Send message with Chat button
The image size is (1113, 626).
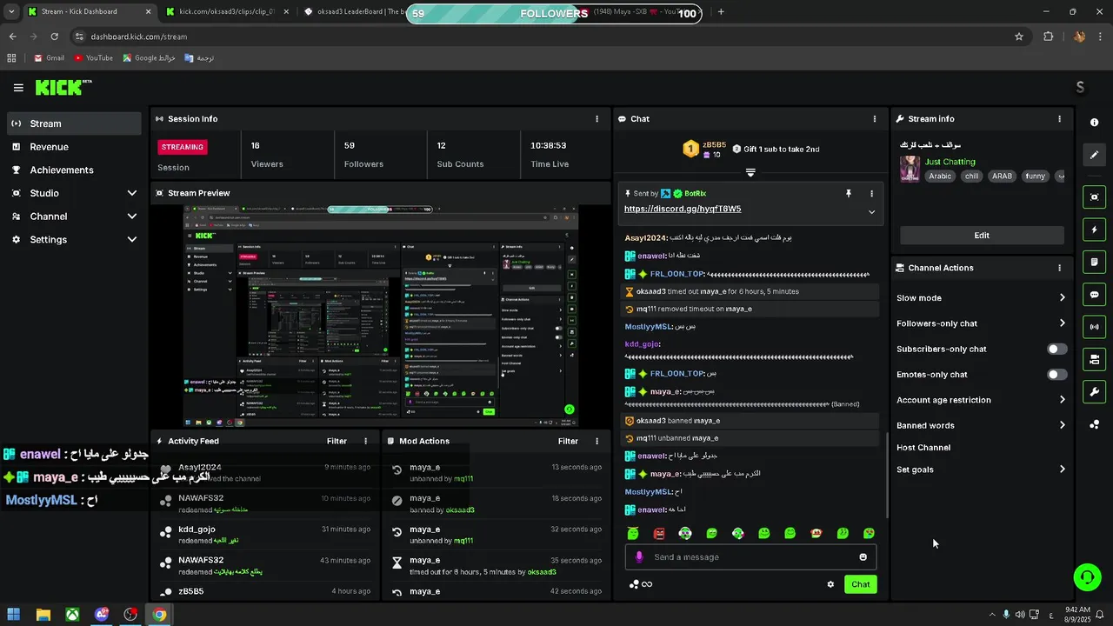point(860,584)
